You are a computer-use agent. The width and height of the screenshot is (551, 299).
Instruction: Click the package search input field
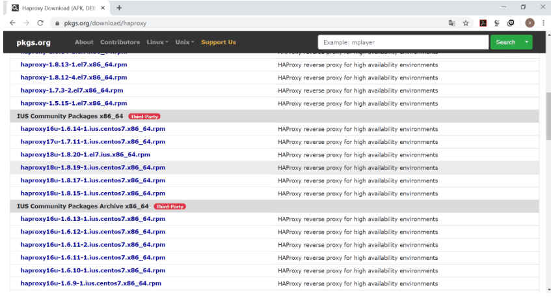403,42
